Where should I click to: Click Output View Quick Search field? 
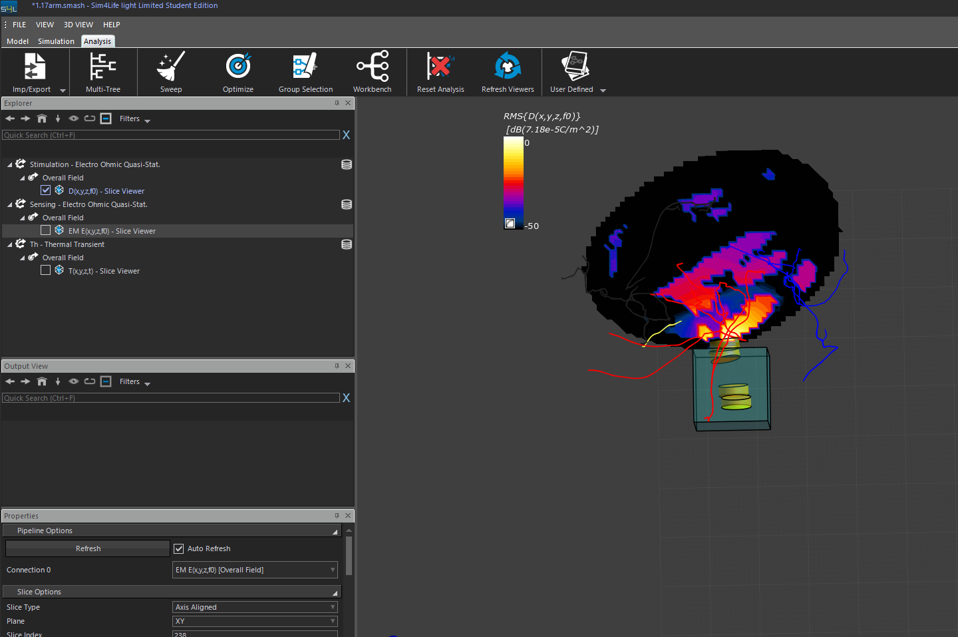(x=171, y=398)
